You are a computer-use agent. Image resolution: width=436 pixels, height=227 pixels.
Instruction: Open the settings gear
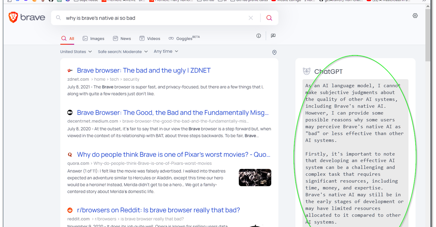[x=415, y=16]
